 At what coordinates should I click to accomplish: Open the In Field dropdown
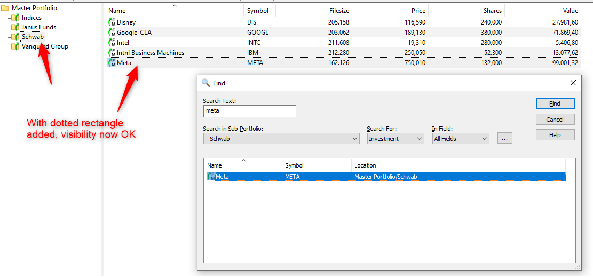tap(461, 139)
